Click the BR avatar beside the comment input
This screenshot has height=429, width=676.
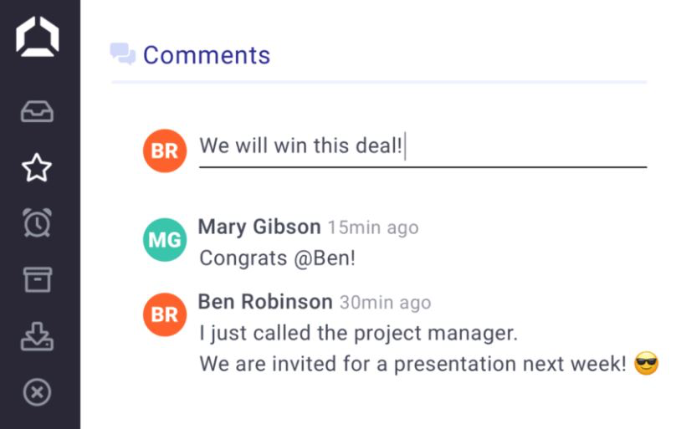(164, 151)
